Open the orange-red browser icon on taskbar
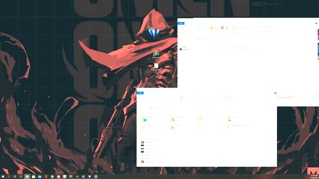The width and height of the screenshot is (319, 179). click(x=46, y=177)
